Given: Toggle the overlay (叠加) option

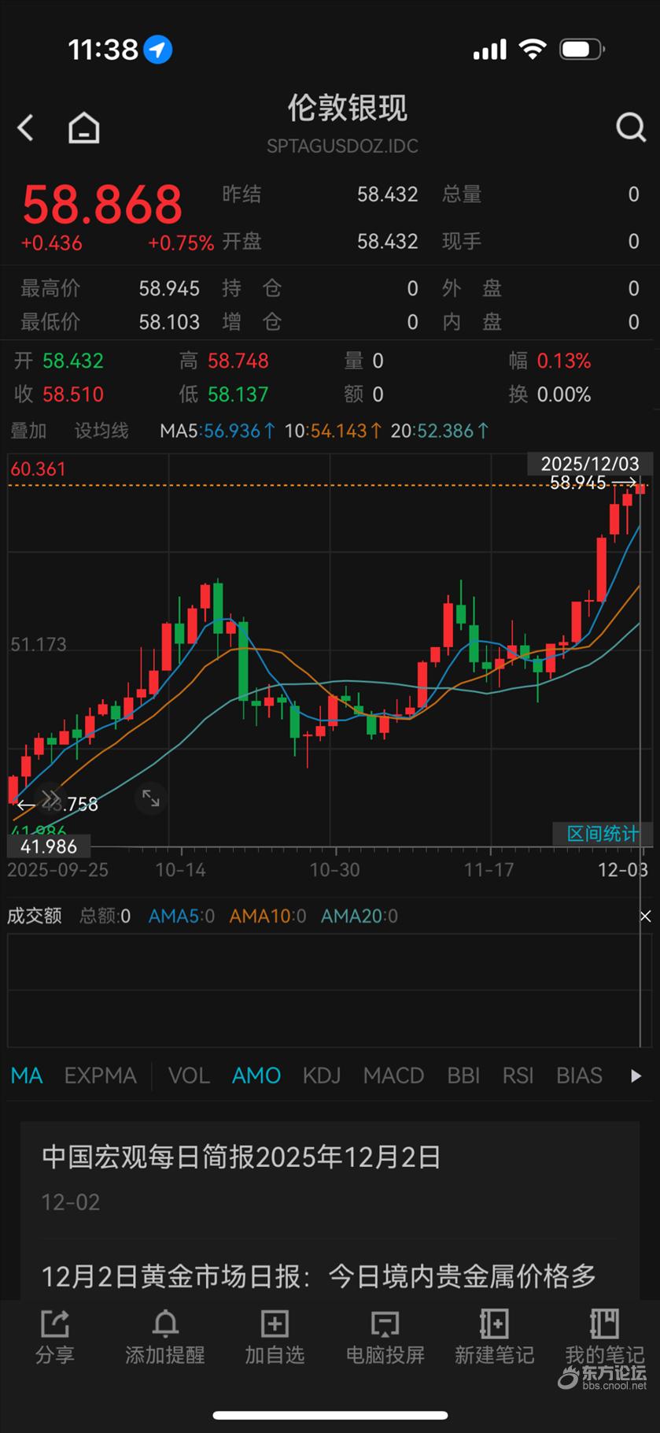Looking at the screenshot, I should coord(28,431).
